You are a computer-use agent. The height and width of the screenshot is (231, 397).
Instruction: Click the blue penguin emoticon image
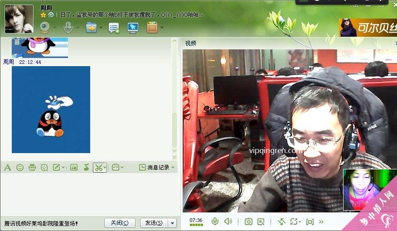click(51, 110)
